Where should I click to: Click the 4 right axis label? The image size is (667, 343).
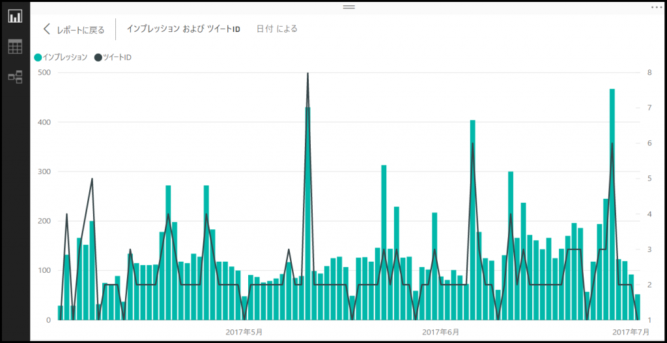pos(649,214)
